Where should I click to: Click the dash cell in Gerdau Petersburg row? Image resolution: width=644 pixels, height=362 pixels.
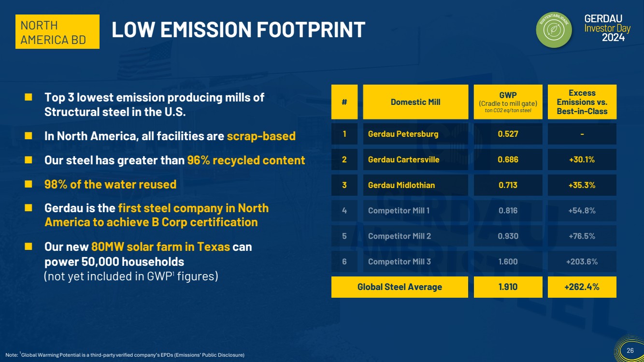point(582,134)
